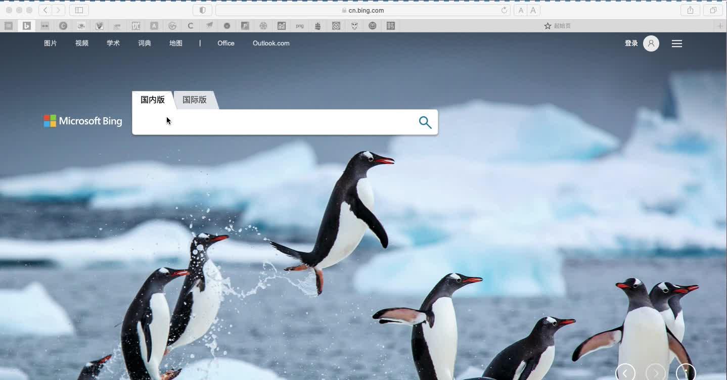The width and height of the screenshot is (727, 380).
Task: Switch to the 国内版 tab
Action: [153, 100]
